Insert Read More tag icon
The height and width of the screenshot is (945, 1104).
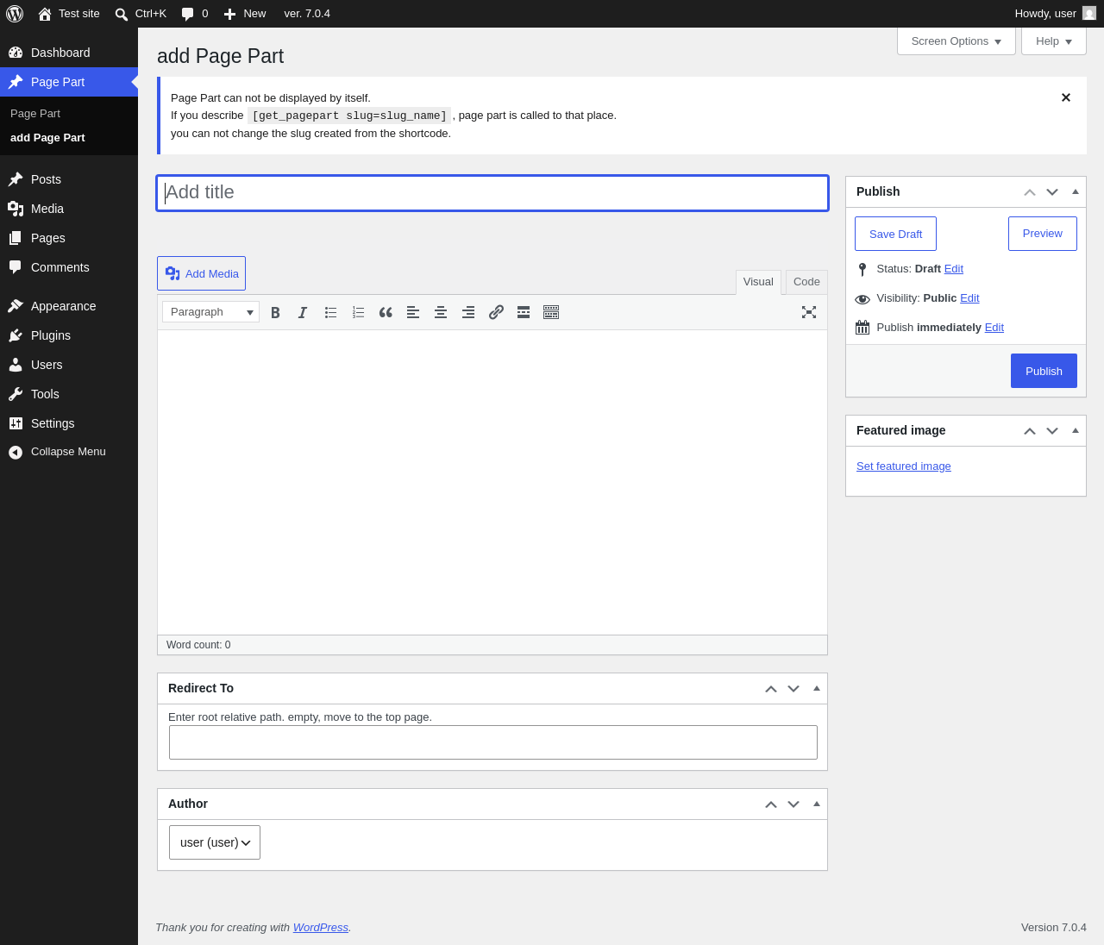click(x=524, y=312)
